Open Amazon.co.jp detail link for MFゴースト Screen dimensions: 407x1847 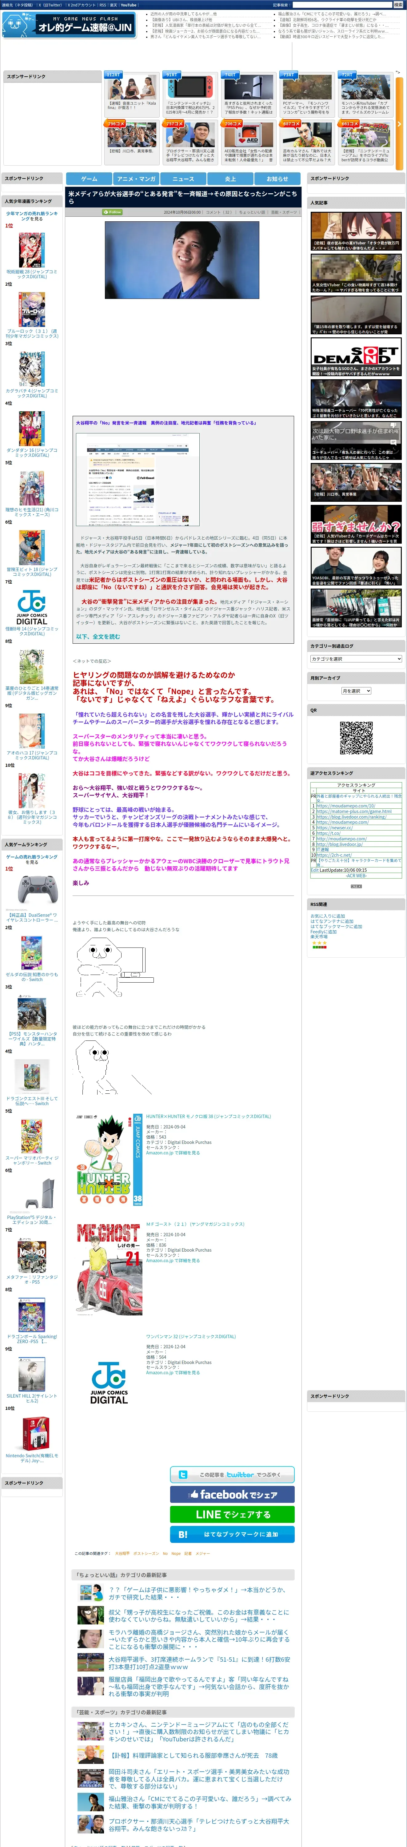click(x=173, y=1261)
